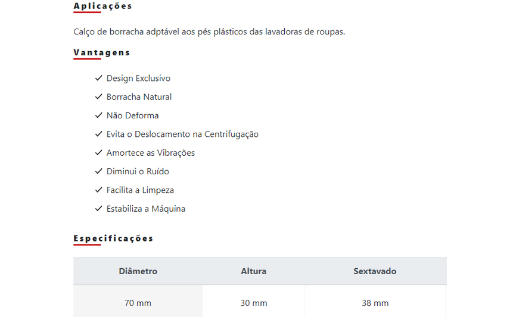Screen dimensions: 516x317
Task: Click the checkmark before Evita o Deslocamento
Action: (x=98, y=134)
